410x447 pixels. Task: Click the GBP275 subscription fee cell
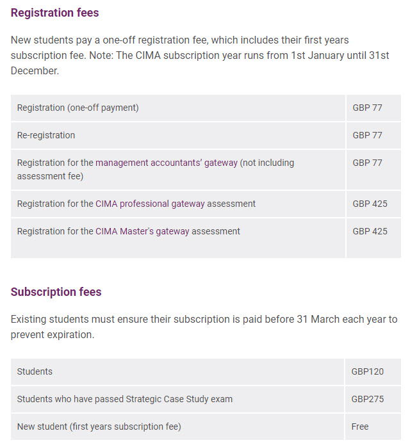pos(368,399)
